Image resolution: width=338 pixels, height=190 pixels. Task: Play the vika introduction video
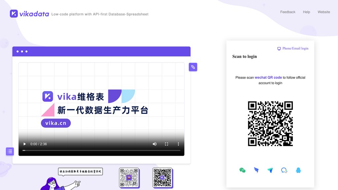pyautogui.click(x=24, y=144)
